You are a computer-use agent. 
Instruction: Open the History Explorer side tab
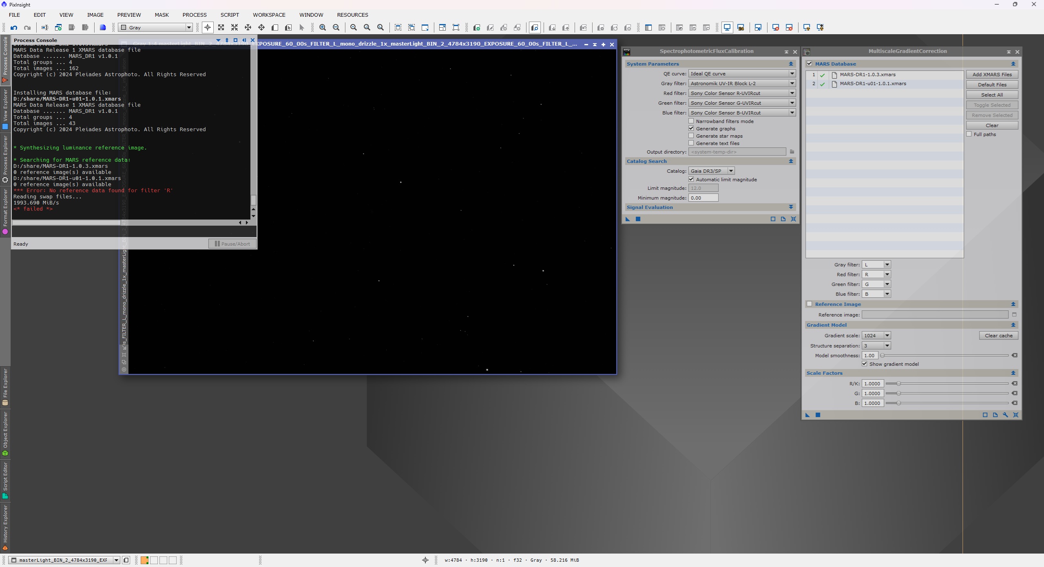pos(5,527)
